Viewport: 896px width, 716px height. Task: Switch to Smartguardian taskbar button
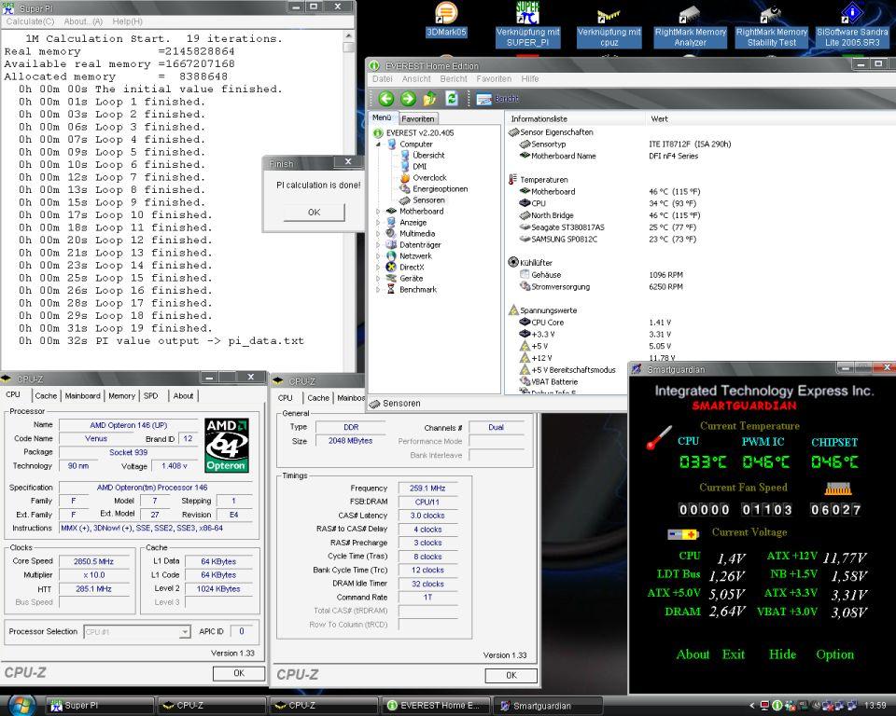[x=549, y=705]
